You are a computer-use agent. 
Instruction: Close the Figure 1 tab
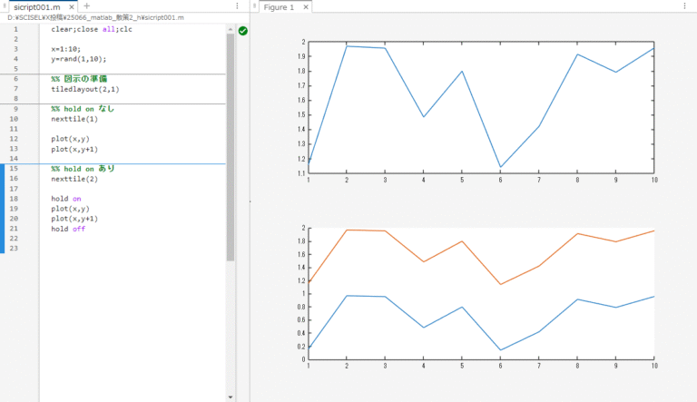click(x=305, y=7)
